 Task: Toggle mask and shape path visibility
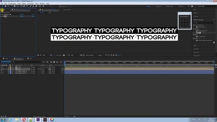click(x=54, y=55)
